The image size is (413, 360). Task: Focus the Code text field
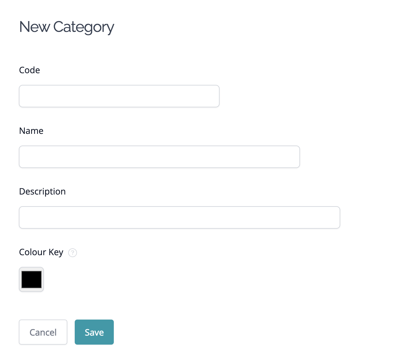click(119, 96)
